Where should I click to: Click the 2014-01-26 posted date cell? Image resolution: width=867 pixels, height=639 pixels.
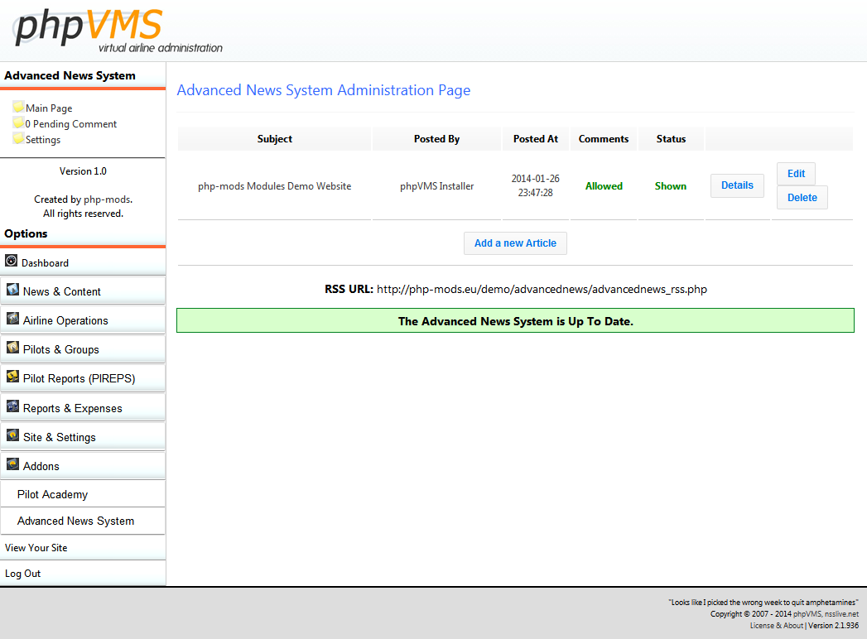tap(535, 185)
